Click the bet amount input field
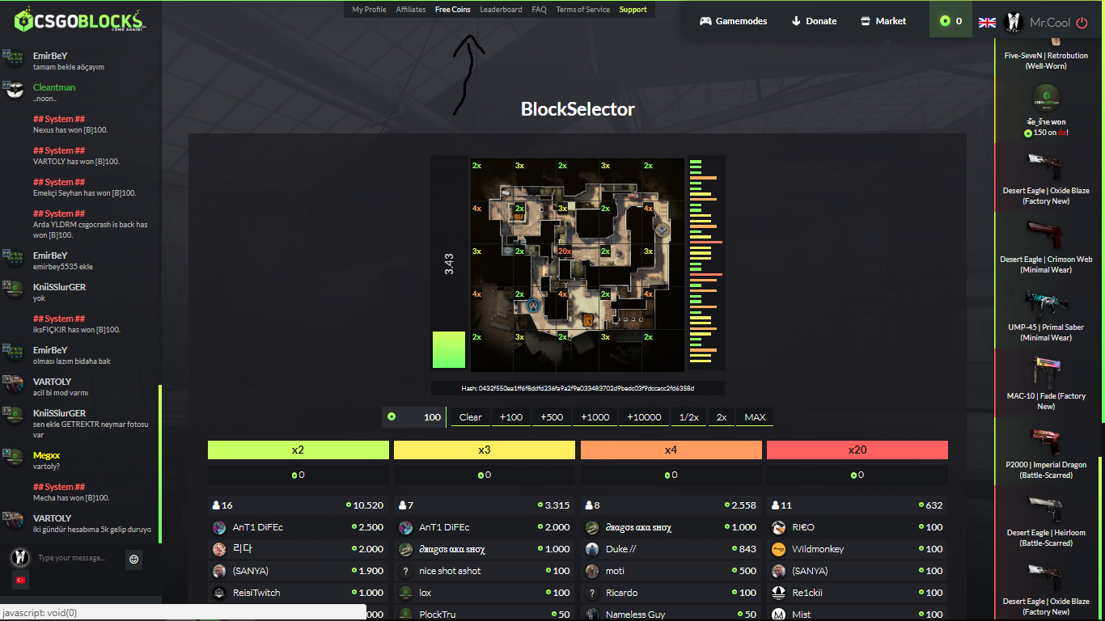The image size is (1105, 621). pyautogui.click(x=415, y=417)
